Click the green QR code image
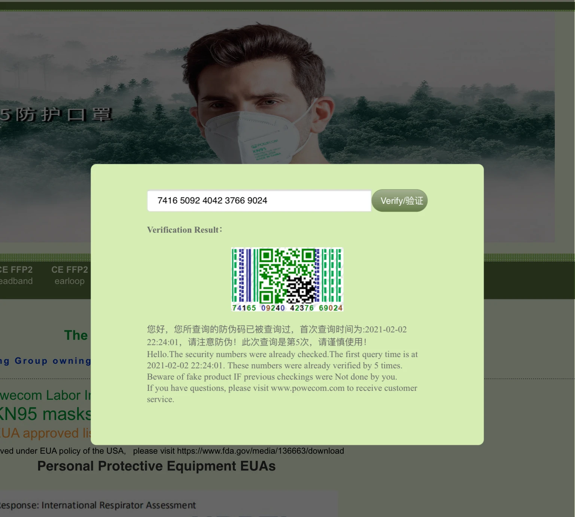Screen dimensions: 575x517 point(287,279)
